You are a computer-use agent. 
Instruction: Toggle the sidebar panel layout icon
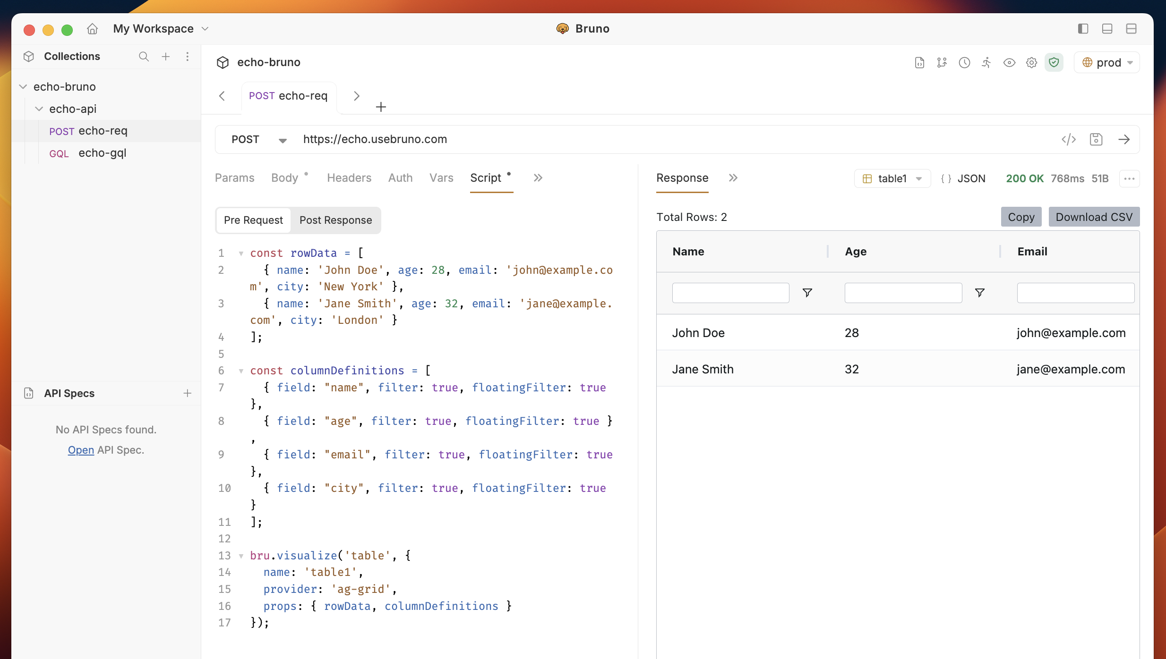point(1083,29)
